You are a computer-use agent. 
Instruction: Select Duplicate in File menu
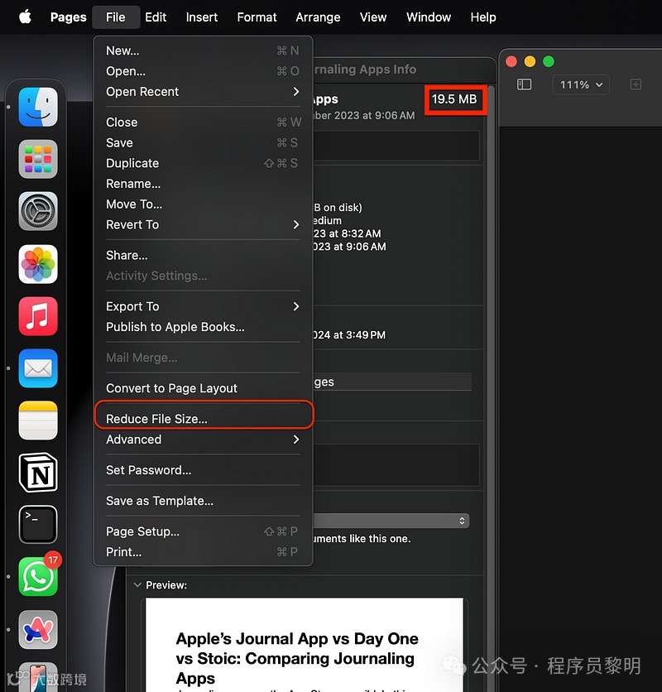[203, 163]
